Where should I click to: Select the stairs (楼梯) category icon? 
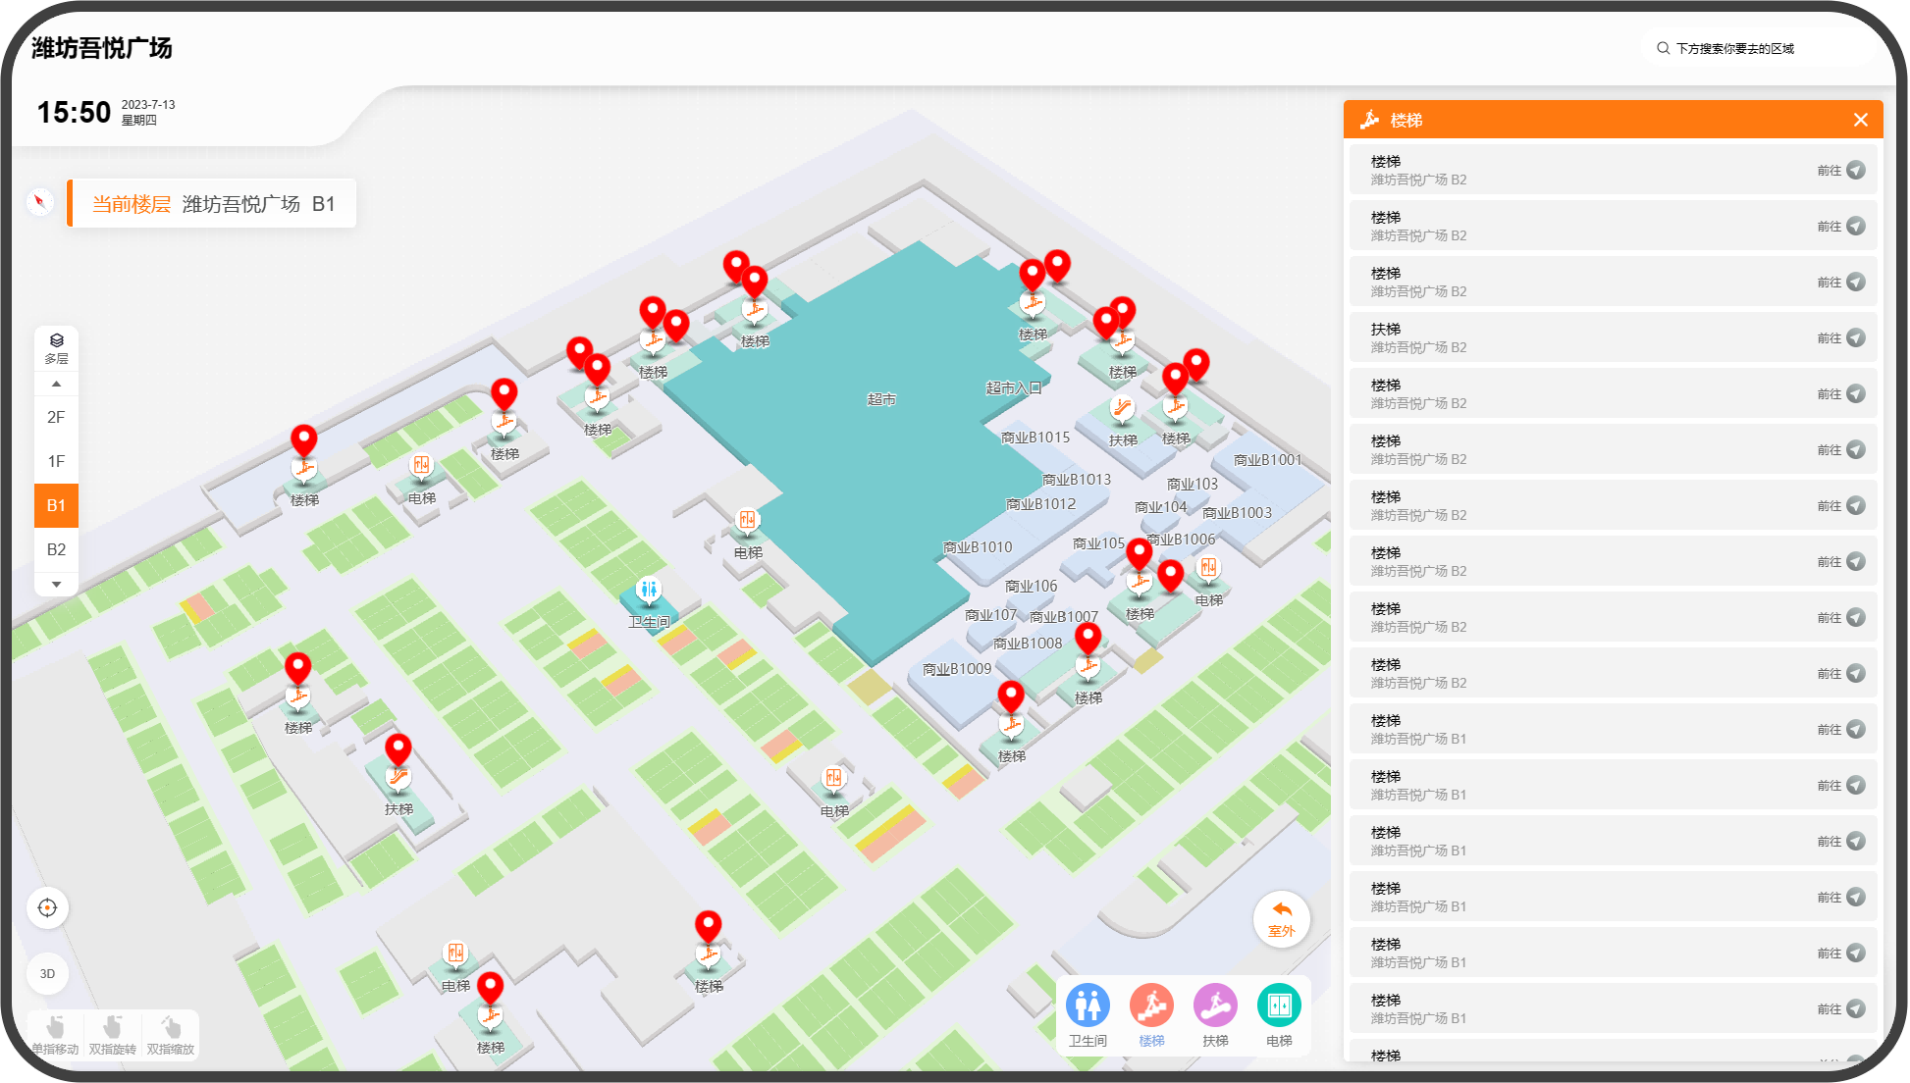1151,1006
